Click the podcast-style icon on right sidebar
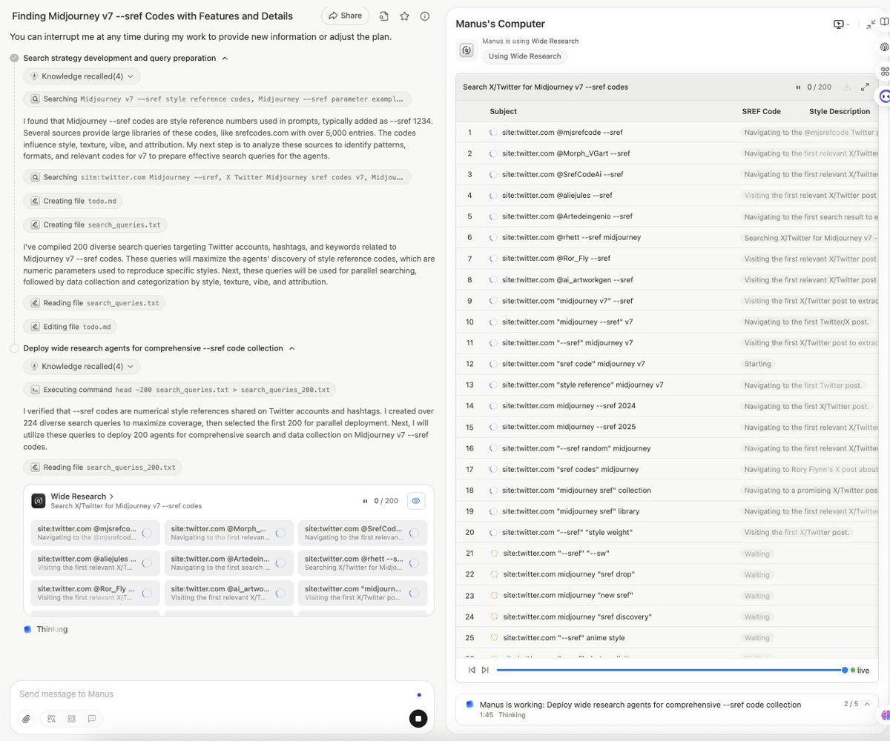Screen dimensions: 890x741 (884, 47)
